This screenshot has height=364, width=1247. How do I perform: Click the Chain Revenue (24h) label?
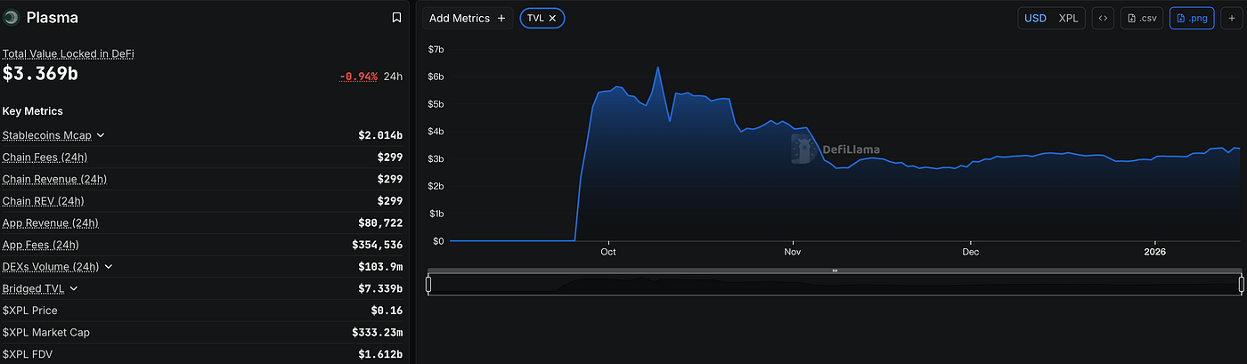[x=54, y=179]
